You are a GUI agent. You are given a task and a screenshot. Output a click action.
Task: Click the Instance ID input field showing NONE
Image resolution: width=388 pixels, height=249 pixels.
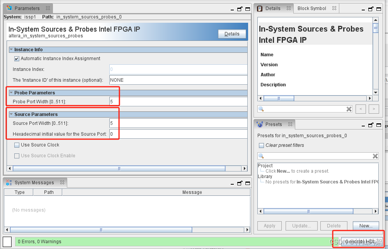point(155,80)
